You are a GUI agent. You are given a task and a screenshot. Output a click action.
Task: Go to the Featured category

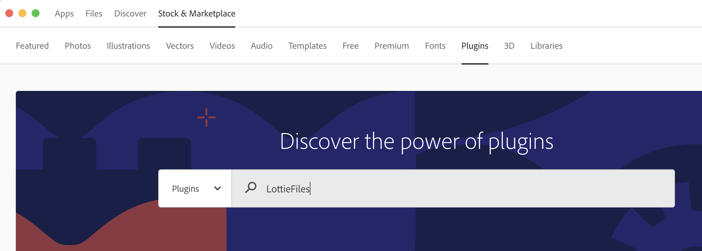[x=32, y=46]
